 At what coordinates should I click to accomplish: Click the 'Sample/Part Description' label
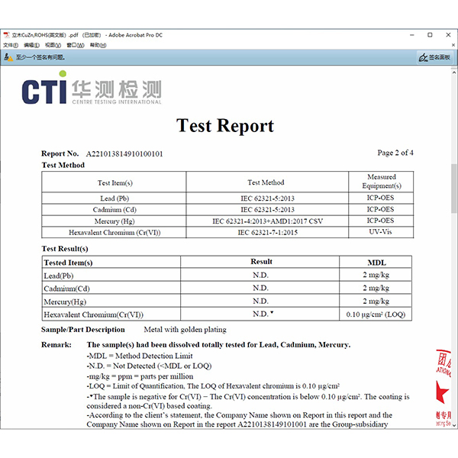click(x=83, y=330)
